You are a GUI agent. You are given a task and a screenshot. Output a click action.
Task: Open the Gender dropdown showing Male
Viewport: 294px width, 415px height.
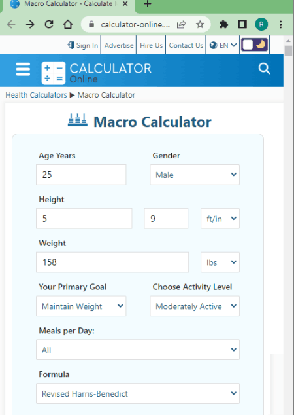(x=195, y=175)
